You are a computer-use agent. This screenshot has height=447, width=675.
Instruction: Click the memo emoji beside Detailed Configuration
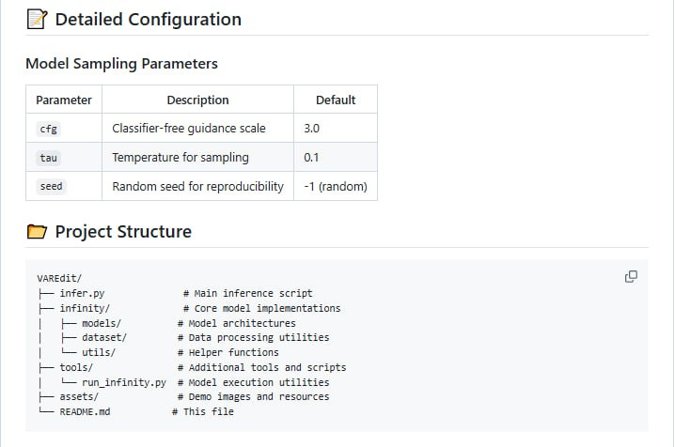[36, 19]
